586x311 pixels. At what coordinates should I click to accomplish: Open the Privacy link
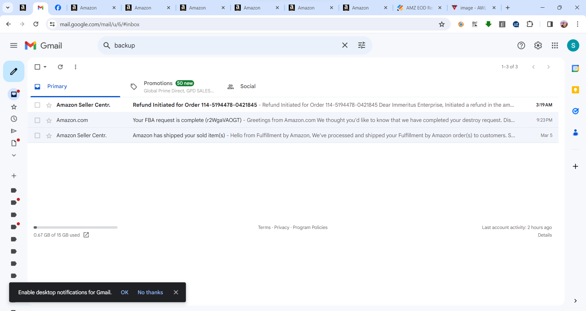point(282,227)
